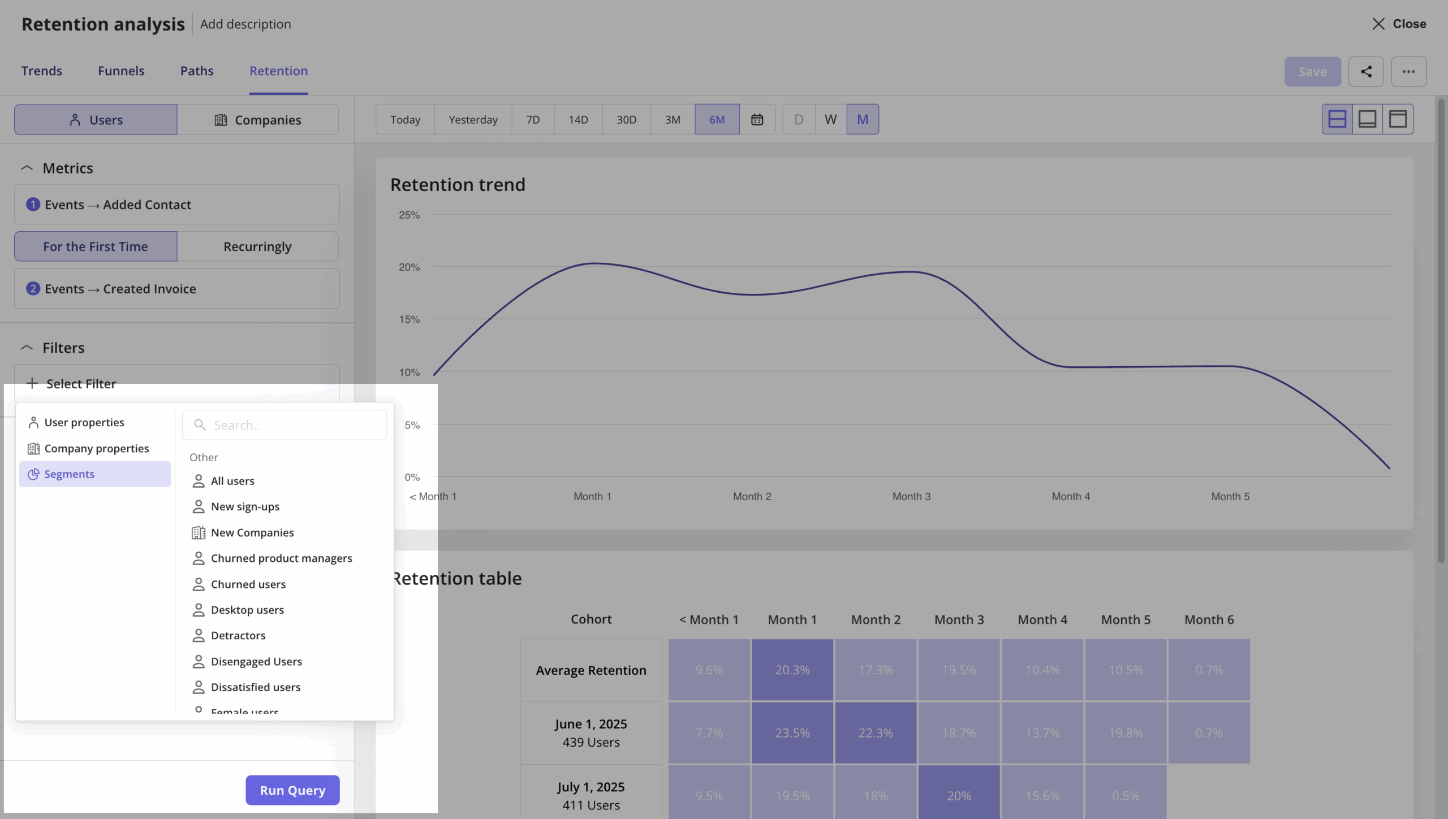Run the retention query
Viewport: 1448px width, 819px height.
(292, 790)
